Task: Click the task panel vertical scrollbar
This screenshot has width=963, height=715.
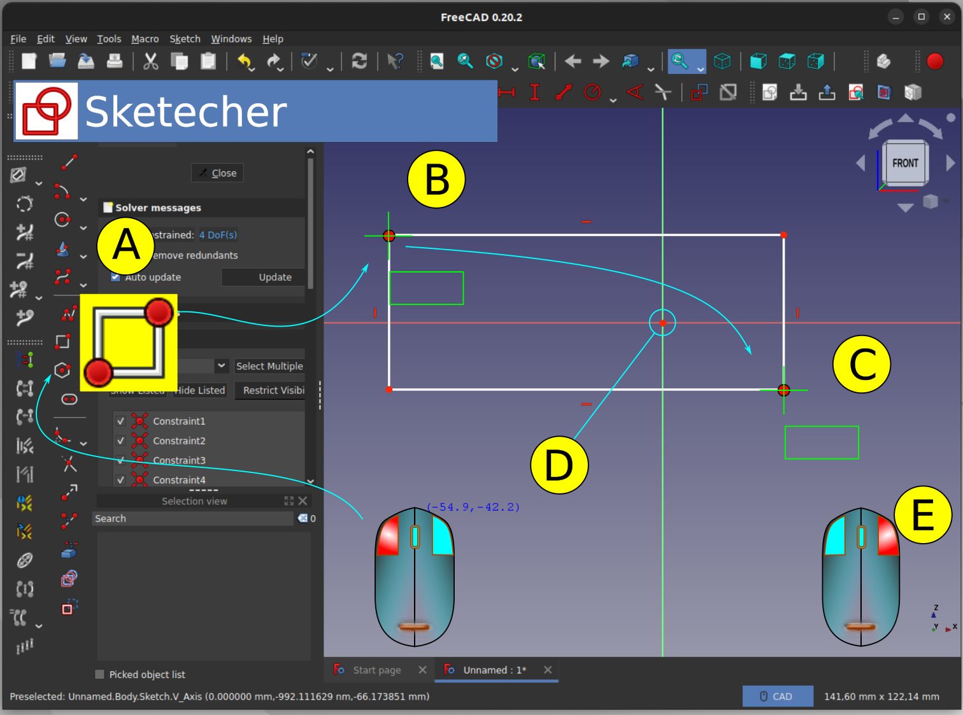Action: coord(310,223)
